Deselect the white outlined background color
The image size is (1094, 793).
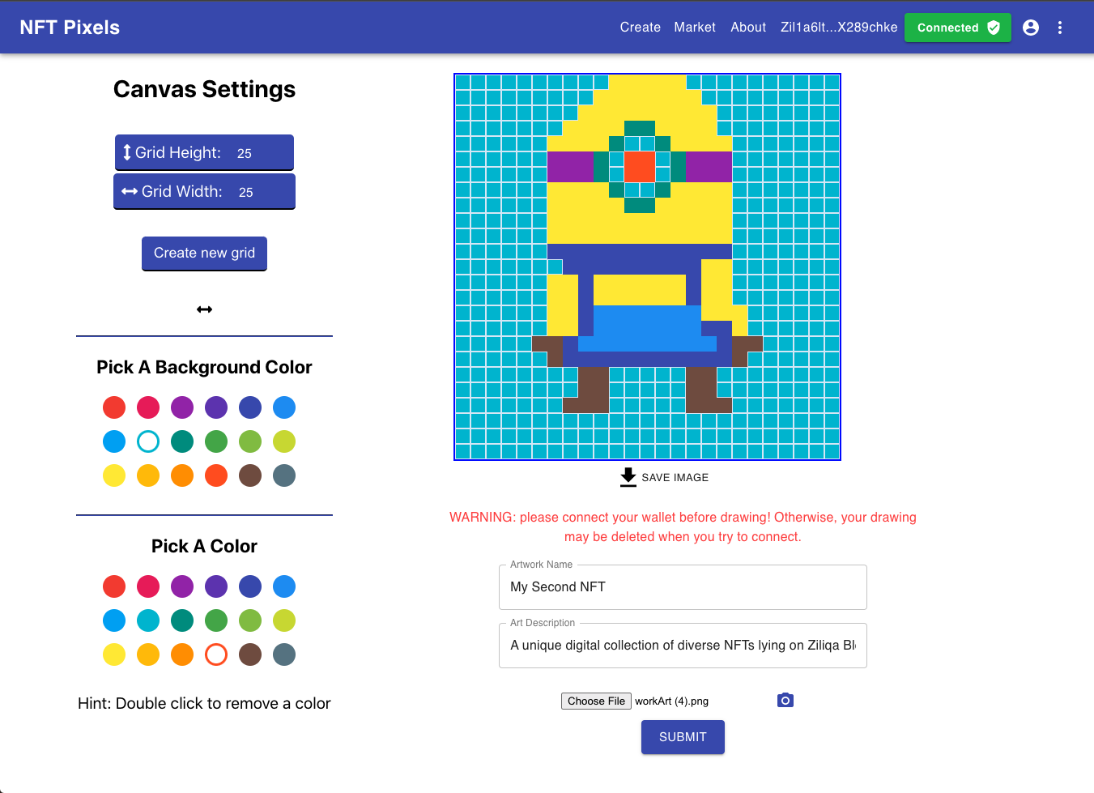[148, 441]
